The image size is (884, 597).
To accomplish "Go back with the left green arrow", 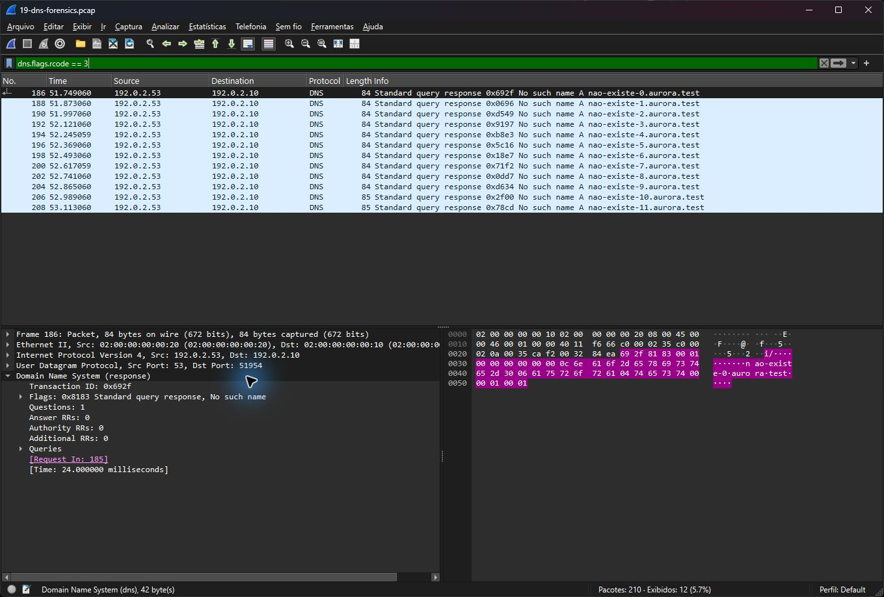I will tap(167, 44).
